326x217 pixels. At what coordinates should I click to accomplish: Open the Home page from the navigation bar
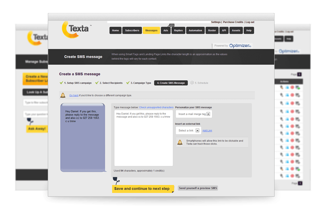pos(116,30)
